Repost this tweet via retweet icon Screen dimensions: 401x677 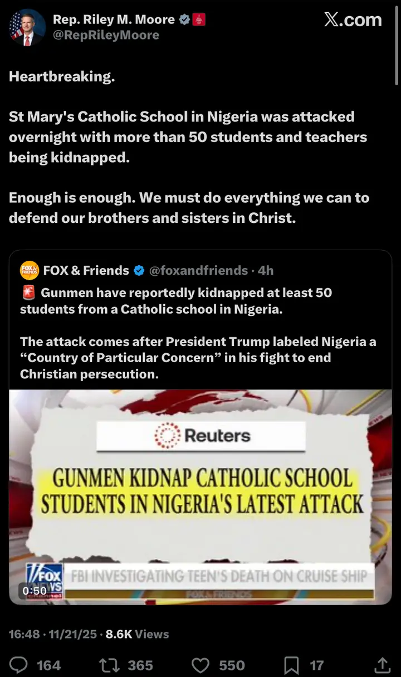coord(108,665)
